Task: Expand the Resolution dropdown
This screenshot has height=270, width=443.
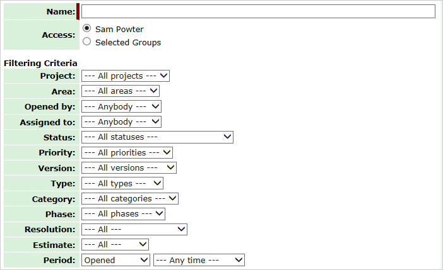Action: point(134,230)
